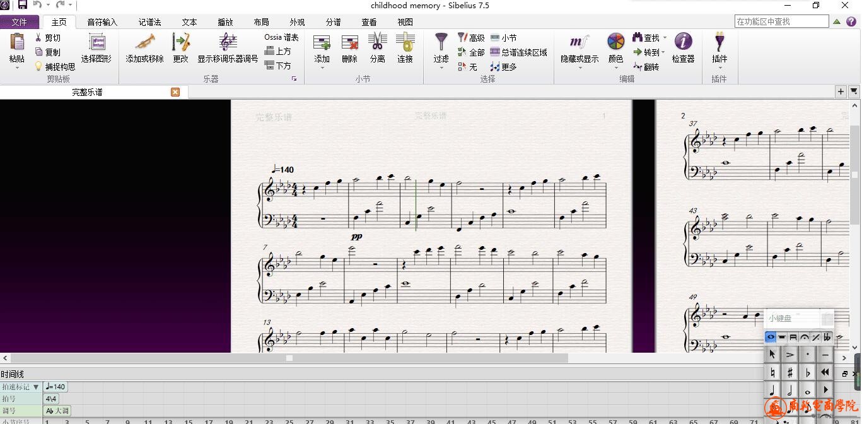The height and width of the screenshot is (424, 862).
Task: Click Select System Passage (总谱连续区域)
Action: pos(518,52)
